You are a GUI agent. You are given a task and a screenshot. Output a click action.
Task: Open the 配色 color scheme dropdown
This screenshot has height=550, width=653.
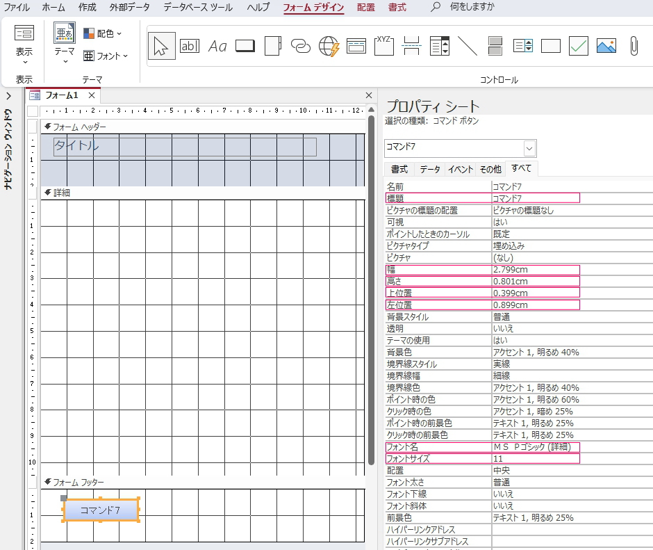point(103,33)
